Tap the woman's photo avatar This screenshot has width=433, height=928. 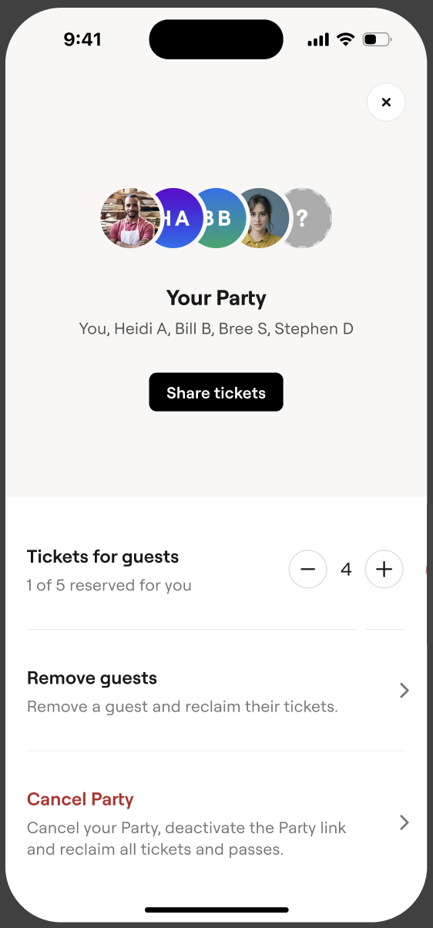(263, 218)
